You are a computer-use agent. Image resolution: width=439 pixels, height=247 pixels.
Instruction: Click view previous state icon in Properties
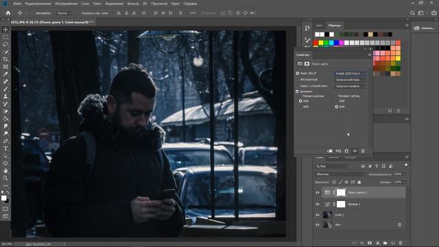338,151
